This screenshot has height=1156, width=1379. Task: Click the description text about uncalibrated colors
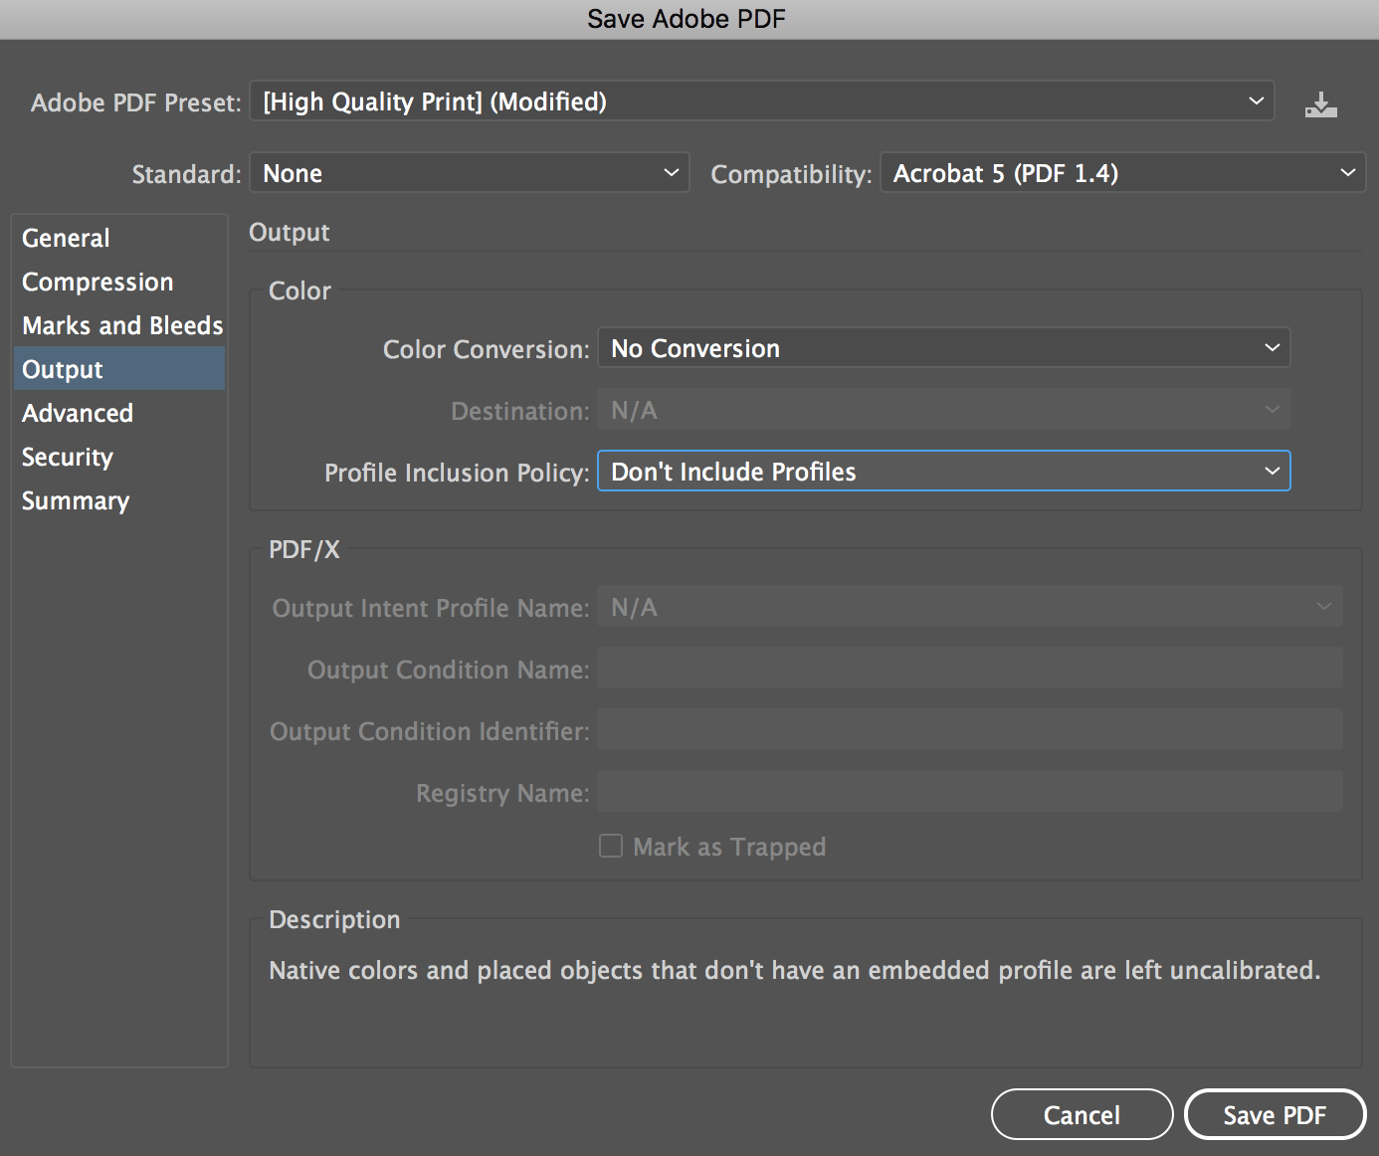coord(795,970)
